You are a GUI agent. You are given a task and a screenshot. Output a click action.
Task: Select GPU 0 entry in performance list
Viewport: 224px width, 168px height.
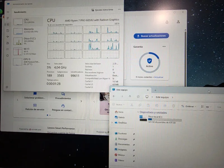coord(28,62)
